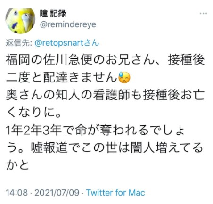This screenshot has height=204, width=213.
Task: Click the final かと line of the tweet
Action: click(x=17, y=165)
